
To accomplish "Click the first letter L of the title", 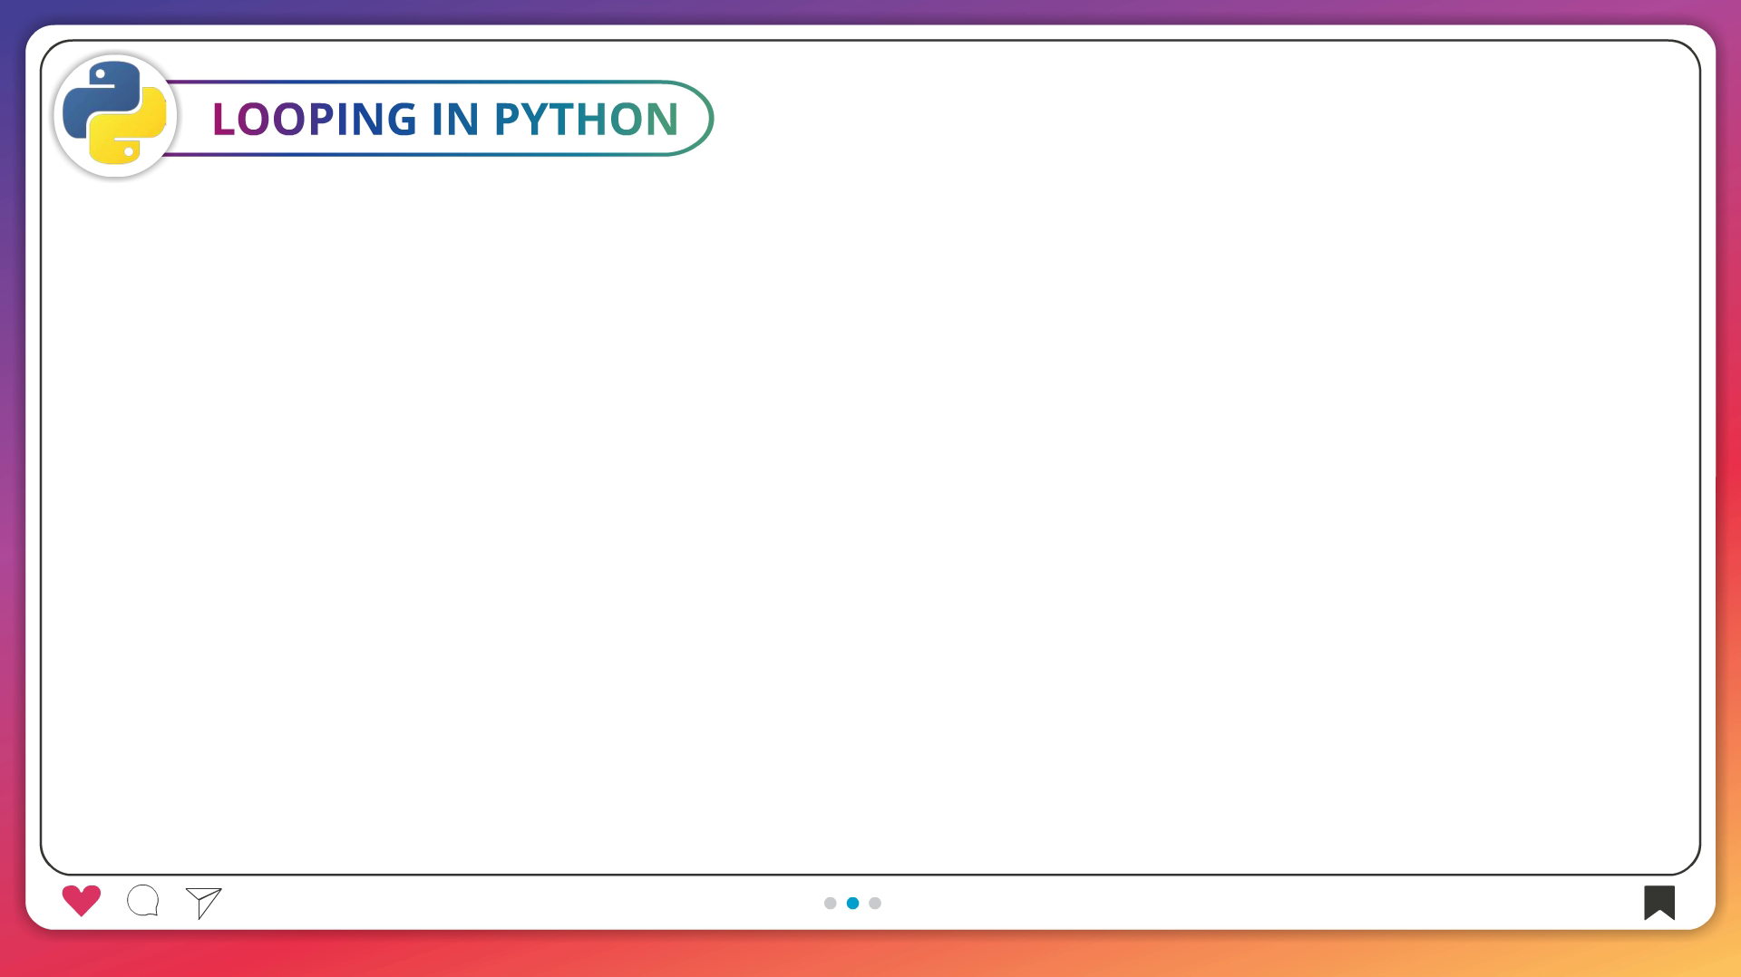I will pos(223,119).
